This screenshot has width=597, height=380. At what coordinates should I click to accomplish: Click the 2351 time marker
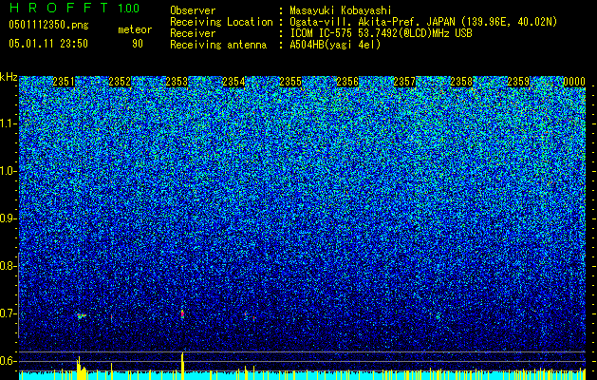[64, 82]
